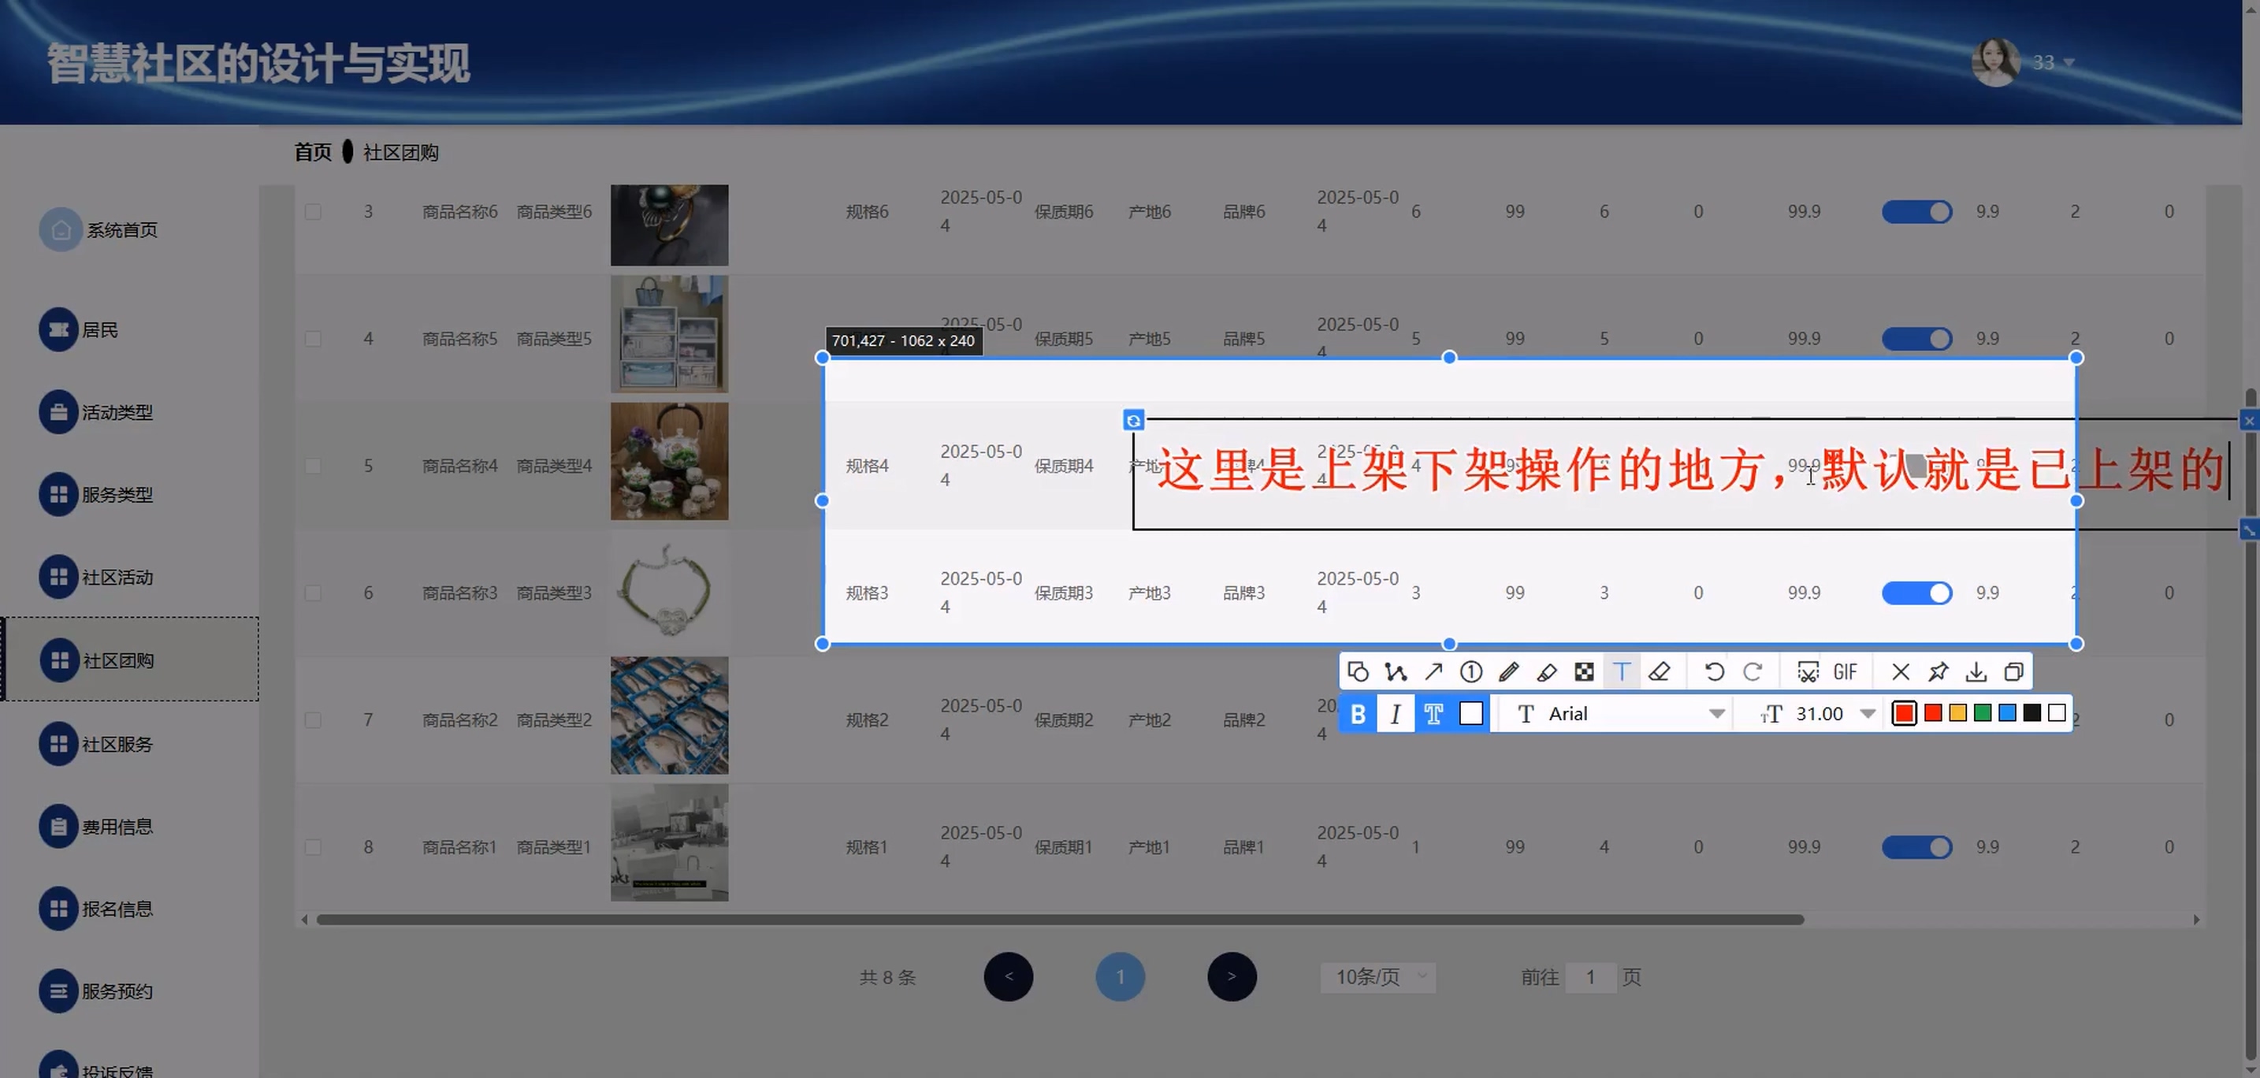The image size is (2260, 1078).
Task: Toggle the shelf switch in 规格3 row
Action: pyautogui.click(x=1916, y=594)
